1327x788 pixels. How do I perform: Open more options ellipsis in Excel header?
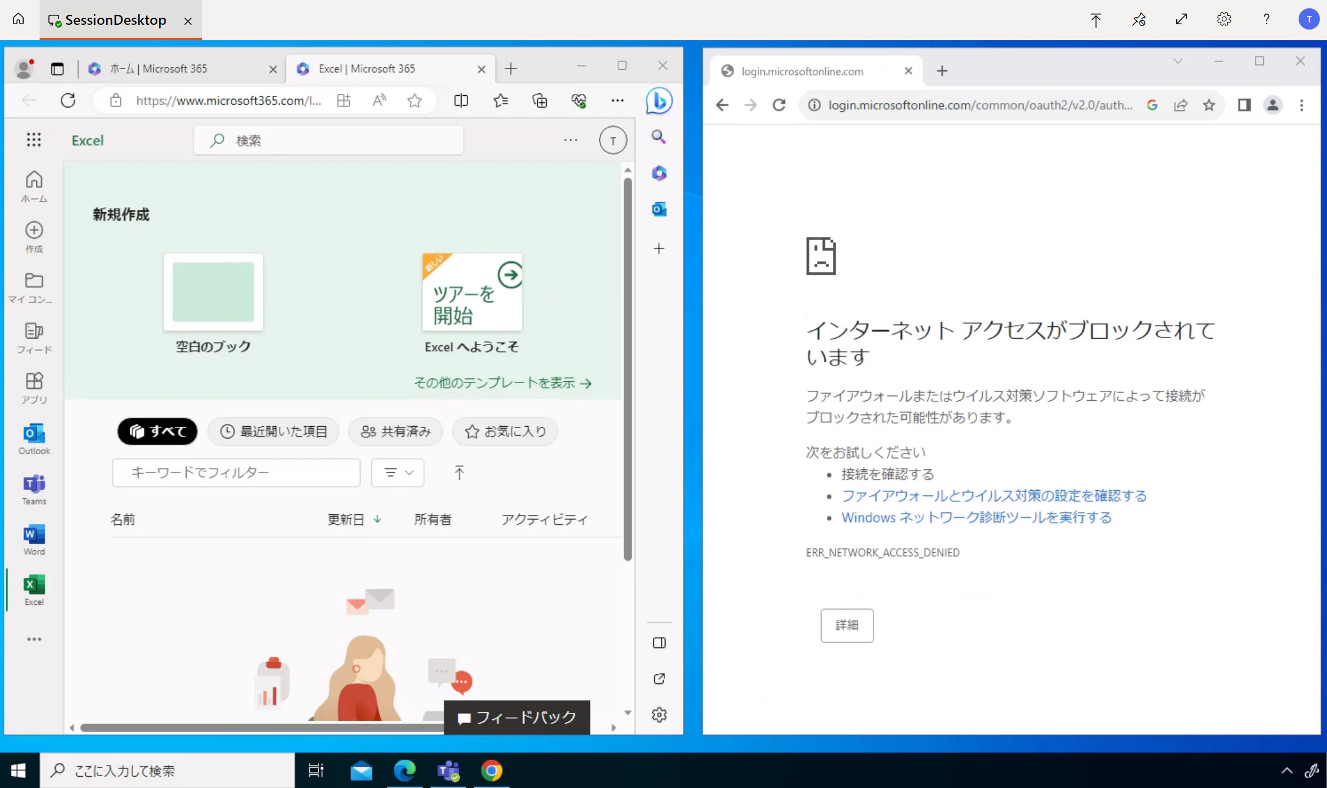[x=570, y=140]
